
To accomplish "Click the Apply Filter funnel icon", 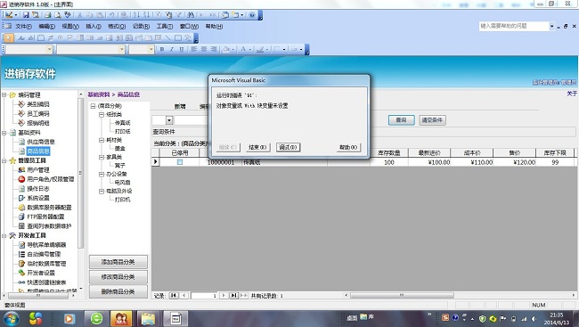I will coord(179,15).
